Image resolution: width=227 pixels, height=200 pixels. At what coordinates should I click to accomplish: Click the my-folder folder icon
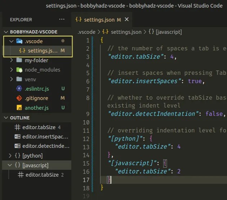(19, 60)
